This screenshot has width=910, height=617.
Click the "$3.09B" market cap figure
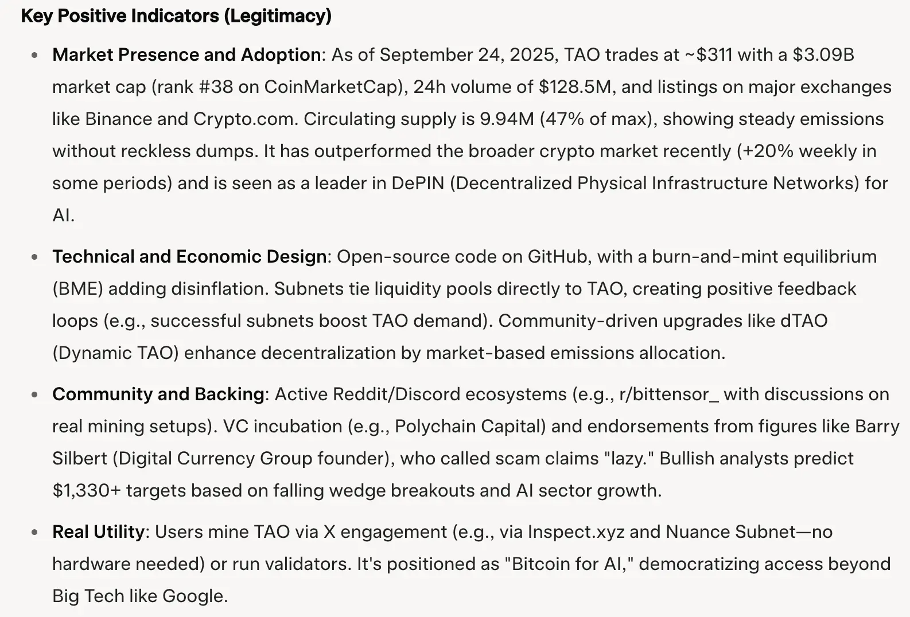[823, 54]
